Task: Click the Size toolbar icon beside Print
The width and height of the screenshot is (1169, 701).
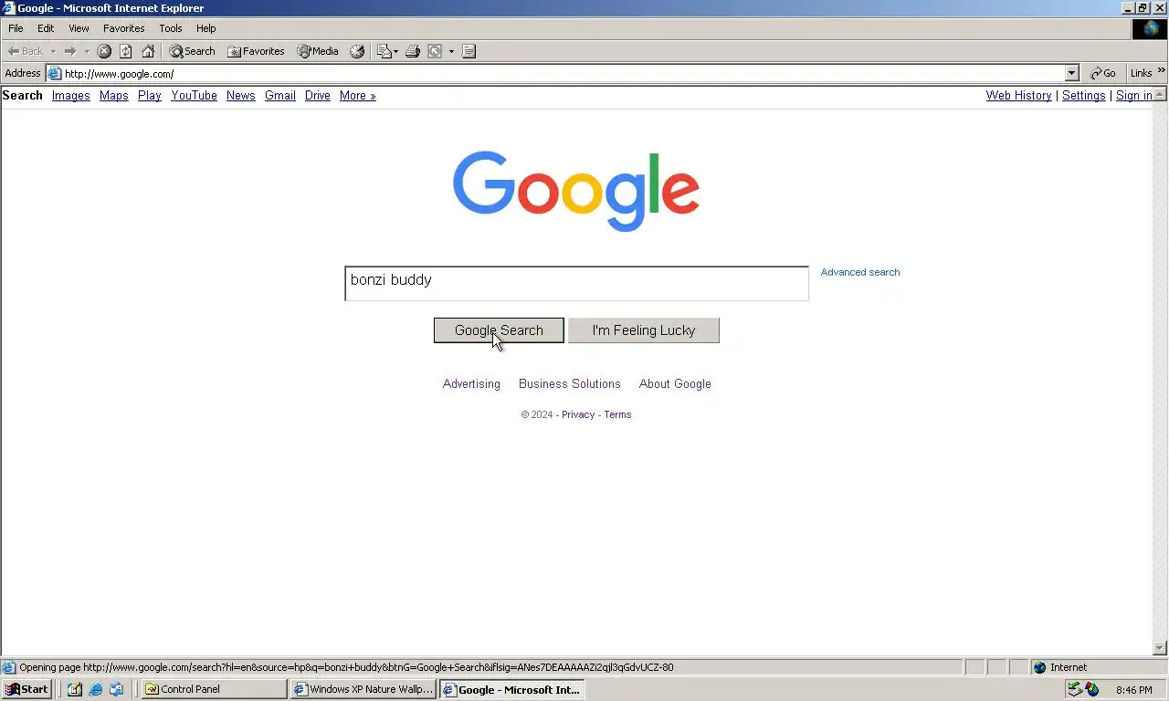Action: click(436, 51)
